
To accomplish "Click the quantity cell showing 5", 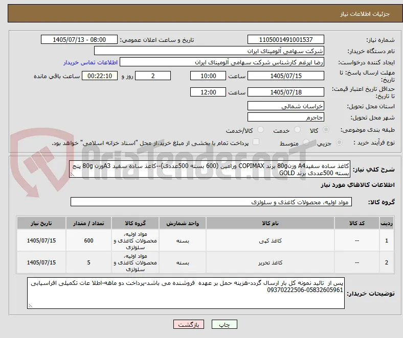I will coord(88,262).
